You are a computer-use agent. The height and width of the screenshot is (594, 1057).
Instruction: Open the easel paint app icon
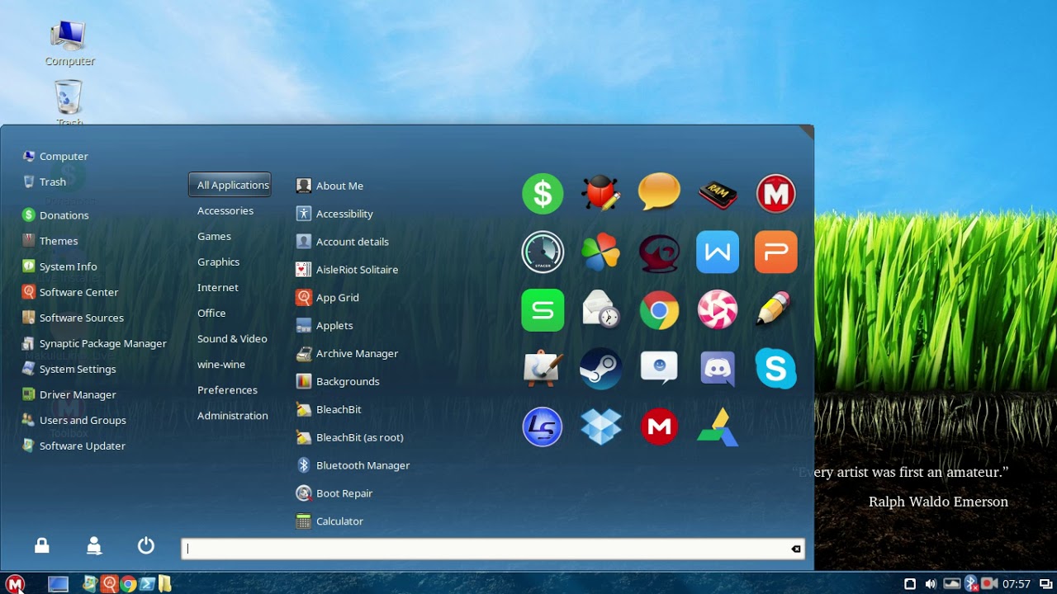[x=543, y=368]
